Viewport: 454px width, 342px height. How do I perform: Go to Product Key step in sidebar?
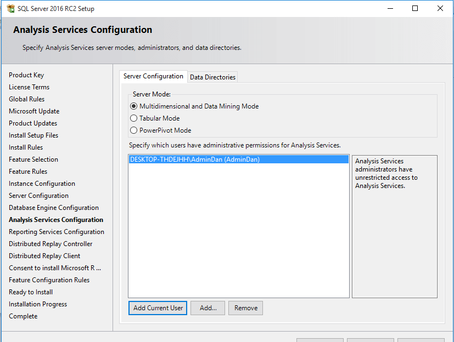point(26,75)
